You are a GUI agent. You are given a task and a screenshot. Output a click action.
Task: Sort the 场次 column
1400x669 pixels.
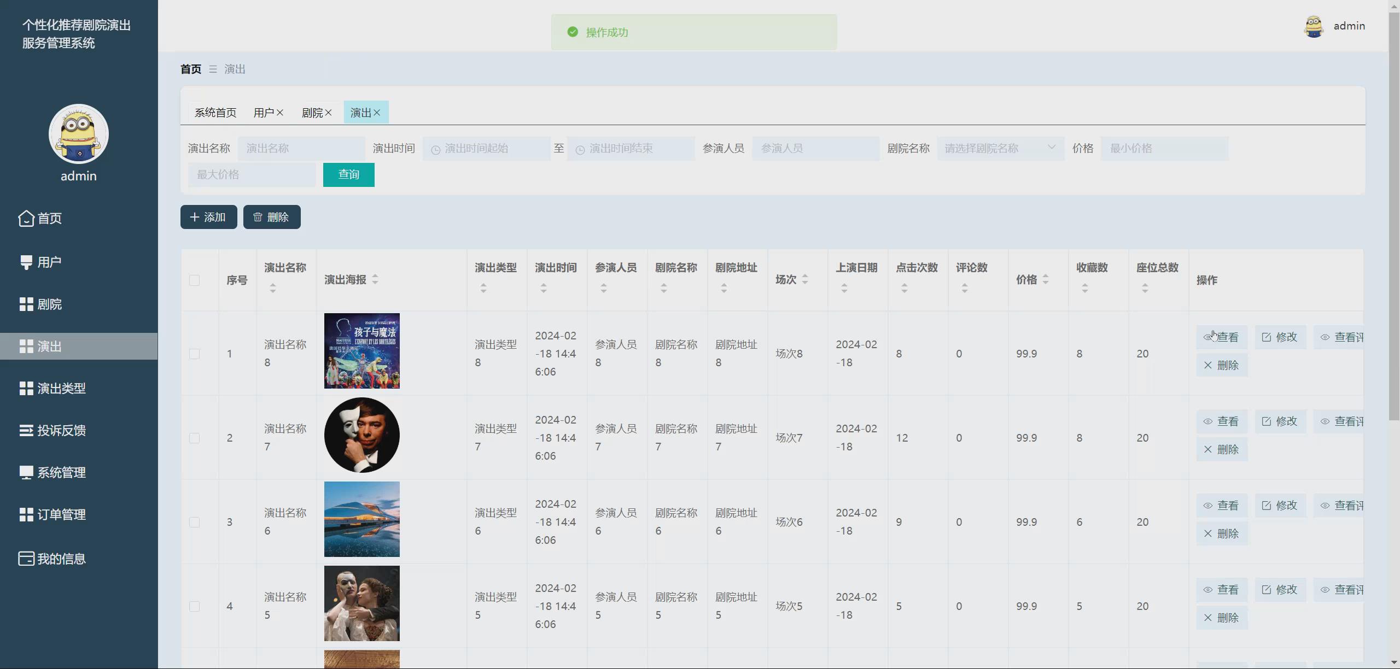(804, 279)
